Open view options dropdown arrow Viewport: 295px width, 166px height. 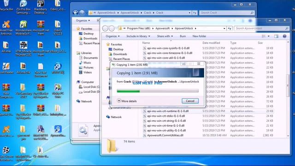point(268,36)
